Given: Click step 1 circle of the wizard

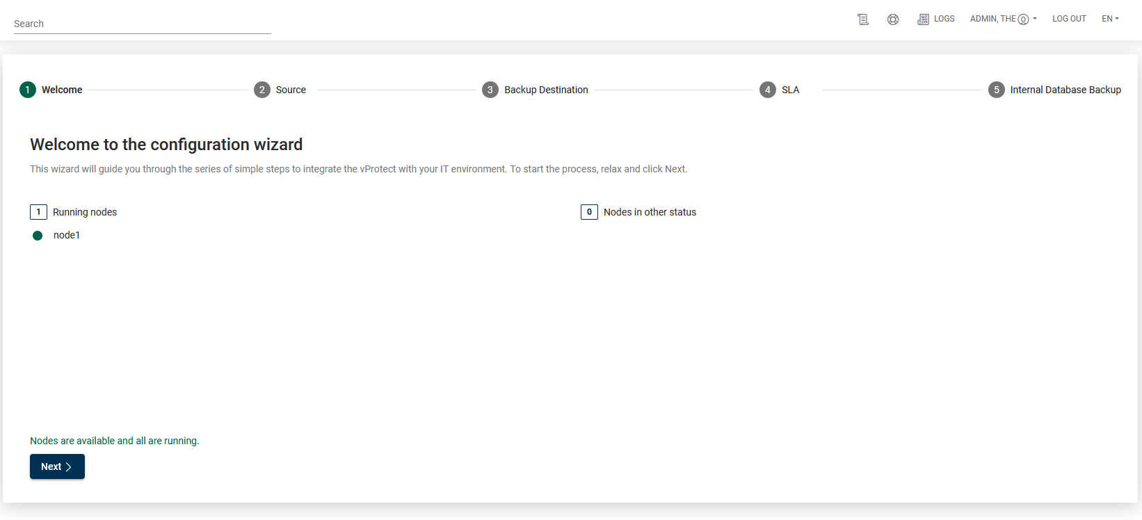Looking at the screenshot, I should [x=28, y=90].
